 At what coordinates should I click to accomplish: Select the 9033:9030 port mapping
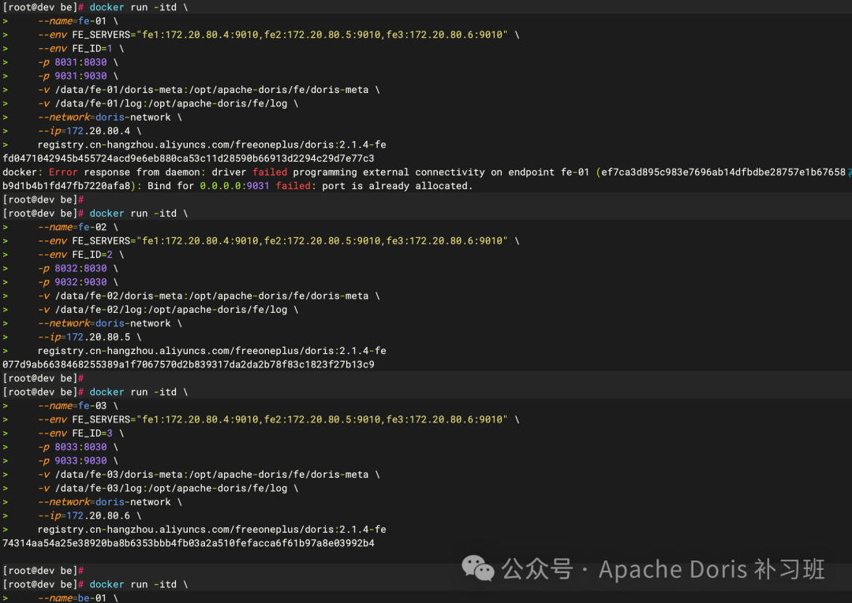[x=81, y=460]
